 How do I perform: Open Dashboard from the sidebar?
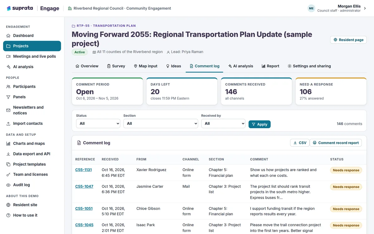coord(32,36)
